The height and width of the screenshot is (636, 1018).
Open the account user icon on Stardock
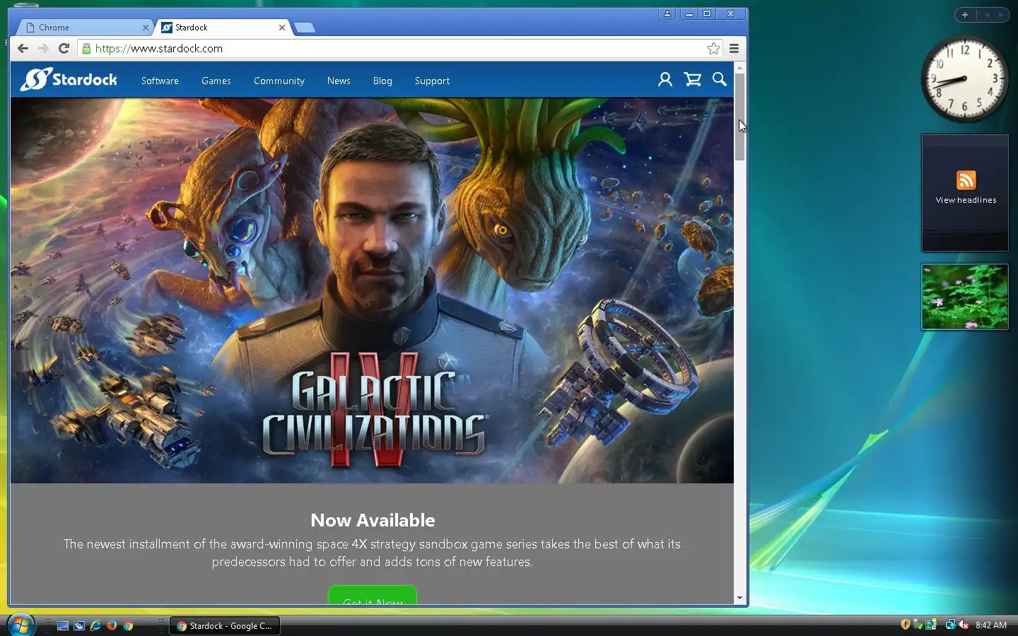tap(665, 79)
